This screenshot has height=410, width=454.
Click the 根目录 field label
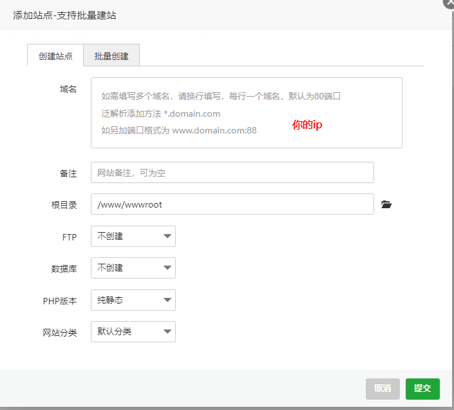[x=64, y=205]
